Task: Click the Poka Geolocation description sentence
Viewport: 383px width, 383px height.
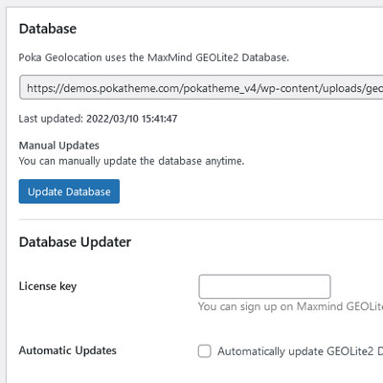Action: pyautogui.click(x=154, y=57)
